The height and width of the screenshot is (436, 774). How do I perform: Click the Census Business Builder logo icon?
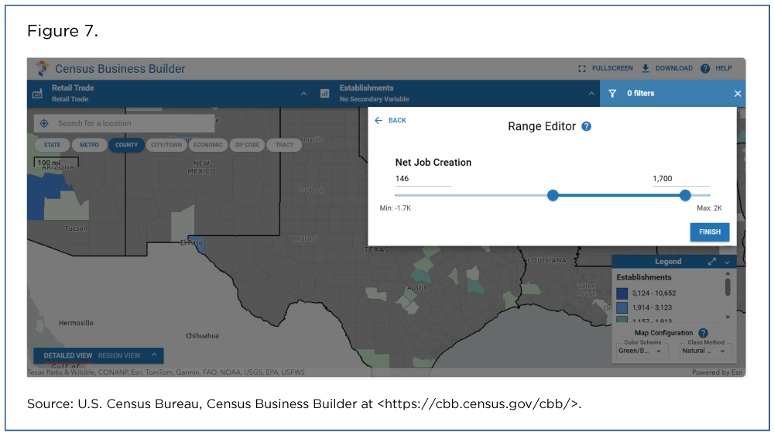click(x=42, y=68)
